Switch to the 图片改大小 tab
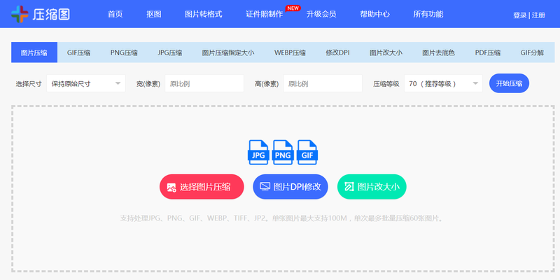This screenshot has width=560, height=280. 386,52
